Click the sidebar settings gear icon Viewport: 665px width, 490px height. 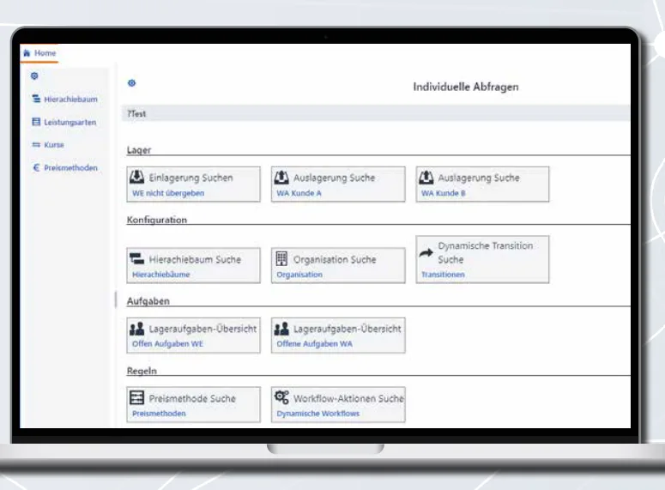click(x=34, y=76)
